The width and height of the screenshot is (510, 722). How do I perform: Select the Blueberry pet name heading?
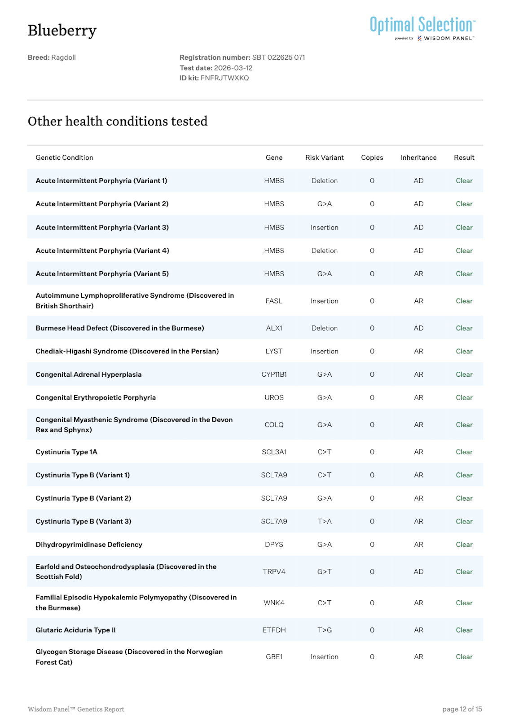click(x=62, y=31)
